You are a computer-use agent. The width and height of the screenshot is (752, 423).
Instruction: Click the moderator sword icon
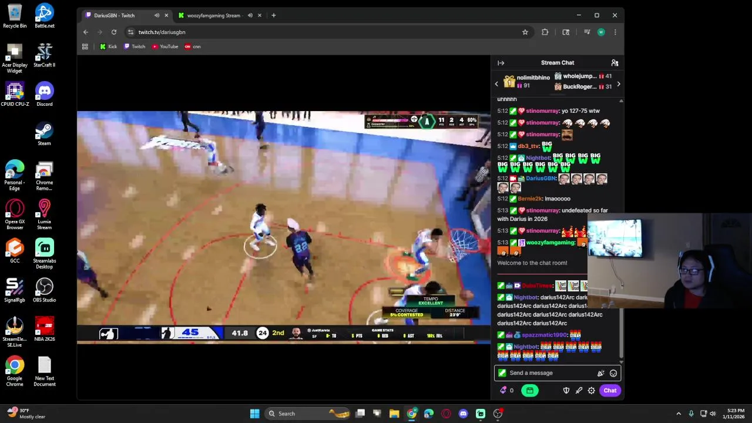[x=579, y=391]
